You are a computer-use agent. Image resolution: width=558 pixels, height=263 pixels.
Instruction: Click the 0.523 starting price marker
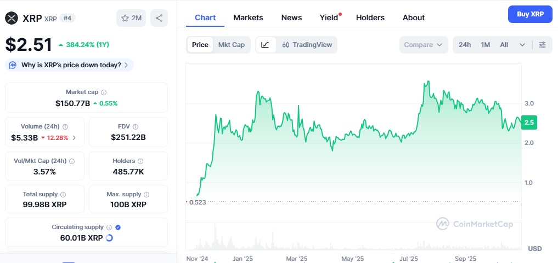pyautogui.click(x=198, y=202)
